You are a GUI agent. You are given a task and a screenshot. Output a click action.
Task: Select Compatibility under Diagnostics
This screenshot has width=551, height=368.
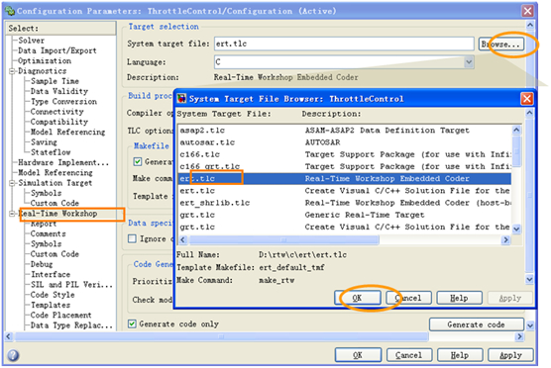click(59, 122)
